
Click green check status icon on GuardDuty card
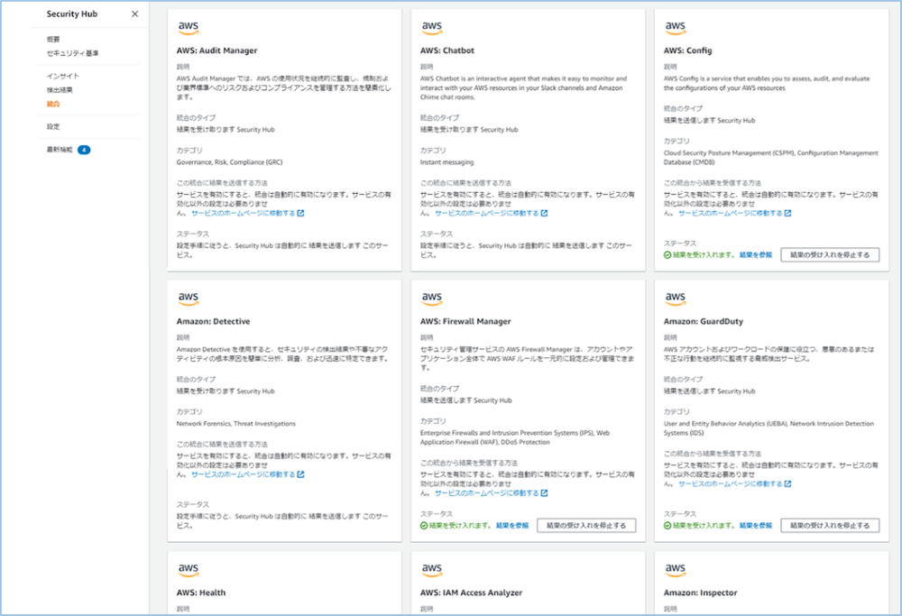pyautogui.click(x=667, y=526)
